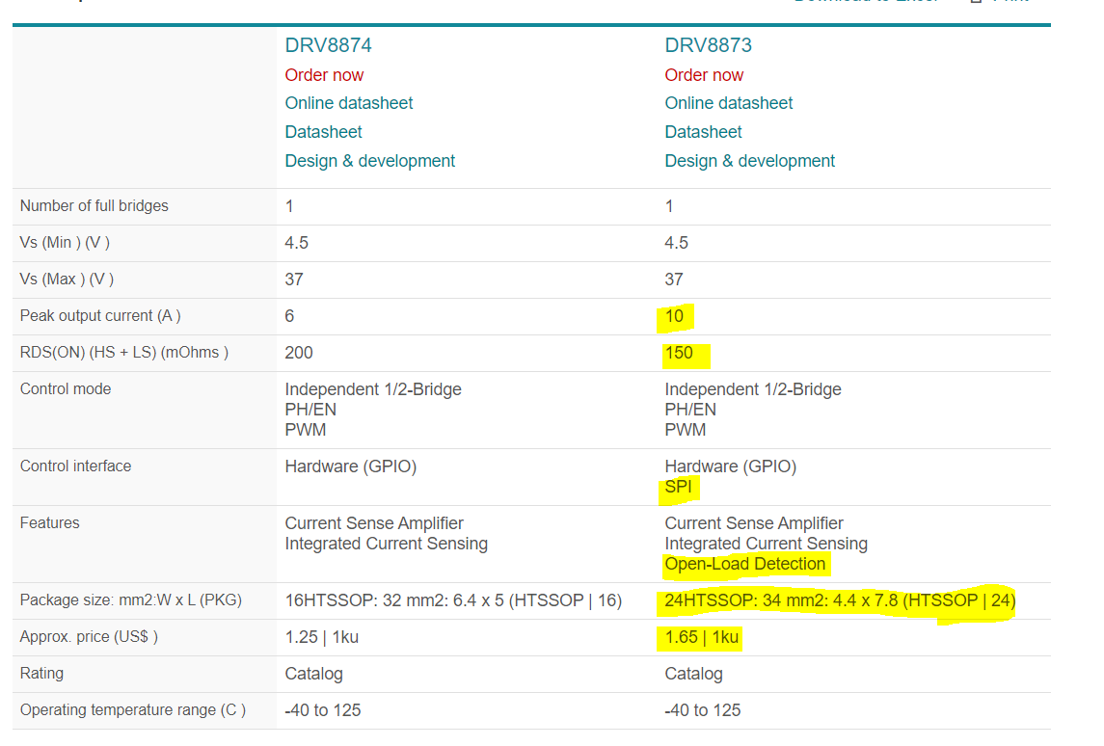Open Datasheet link under DRV8874

323,132
